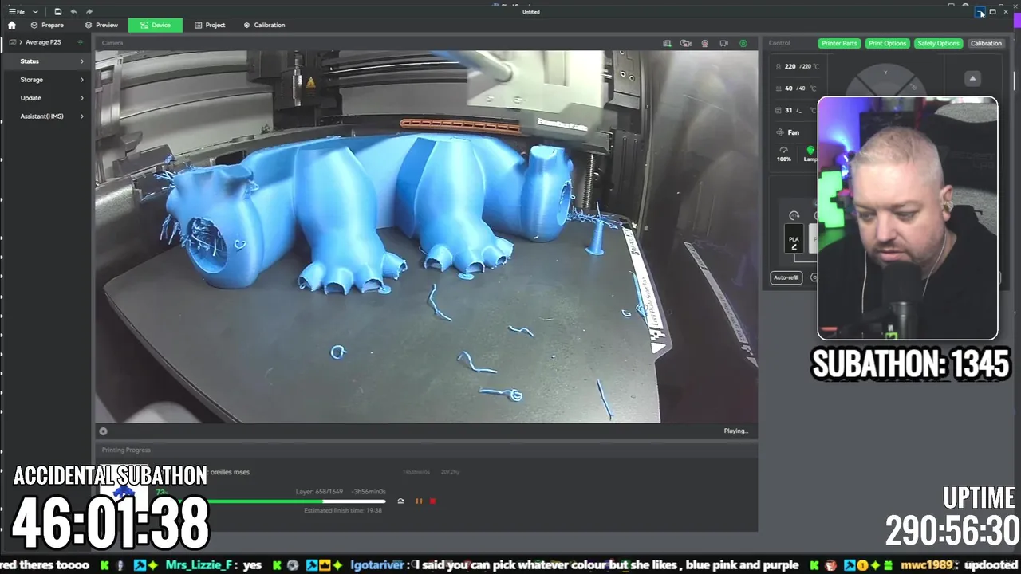The width and height of the screenshot is (1021, 574).
Task: Open the Update sidebar section
Action: (x=45, y=98)
